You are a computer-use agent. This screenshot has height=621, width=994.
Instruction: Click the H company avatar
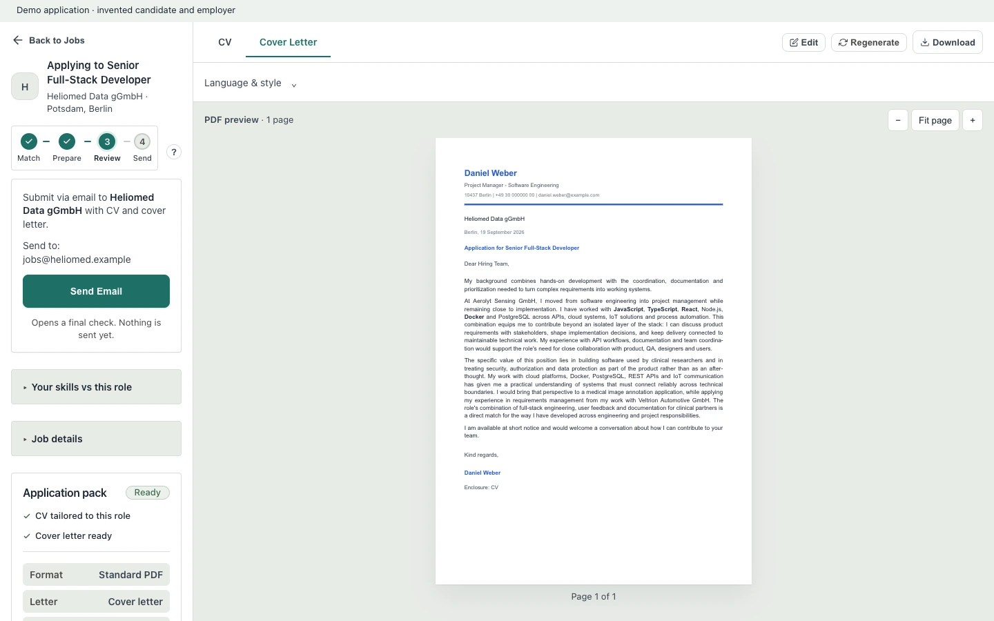pyautogui.click(x=25, y=87)
